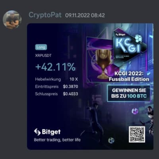
Task: Click the Hebelwirkung 10 X value
Action: 74,79
